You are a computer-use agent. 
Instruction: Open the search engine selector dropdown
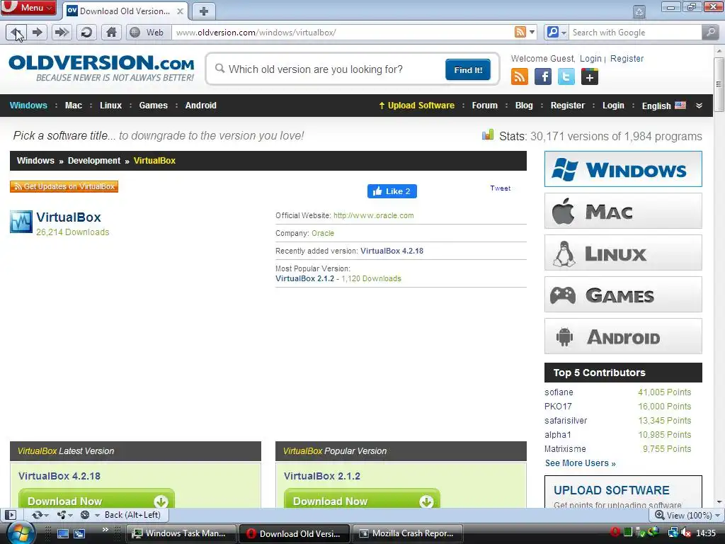556,33
